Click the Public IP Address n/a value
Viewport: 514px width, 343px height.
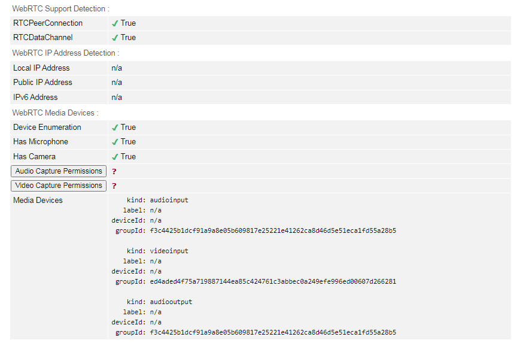point(117,83)
